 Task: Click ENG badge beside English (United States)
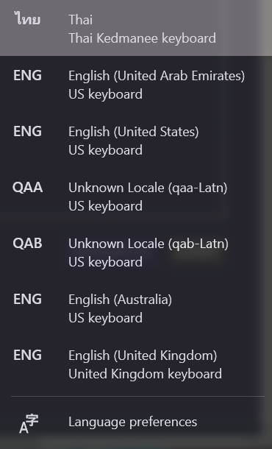coord(27,132)
